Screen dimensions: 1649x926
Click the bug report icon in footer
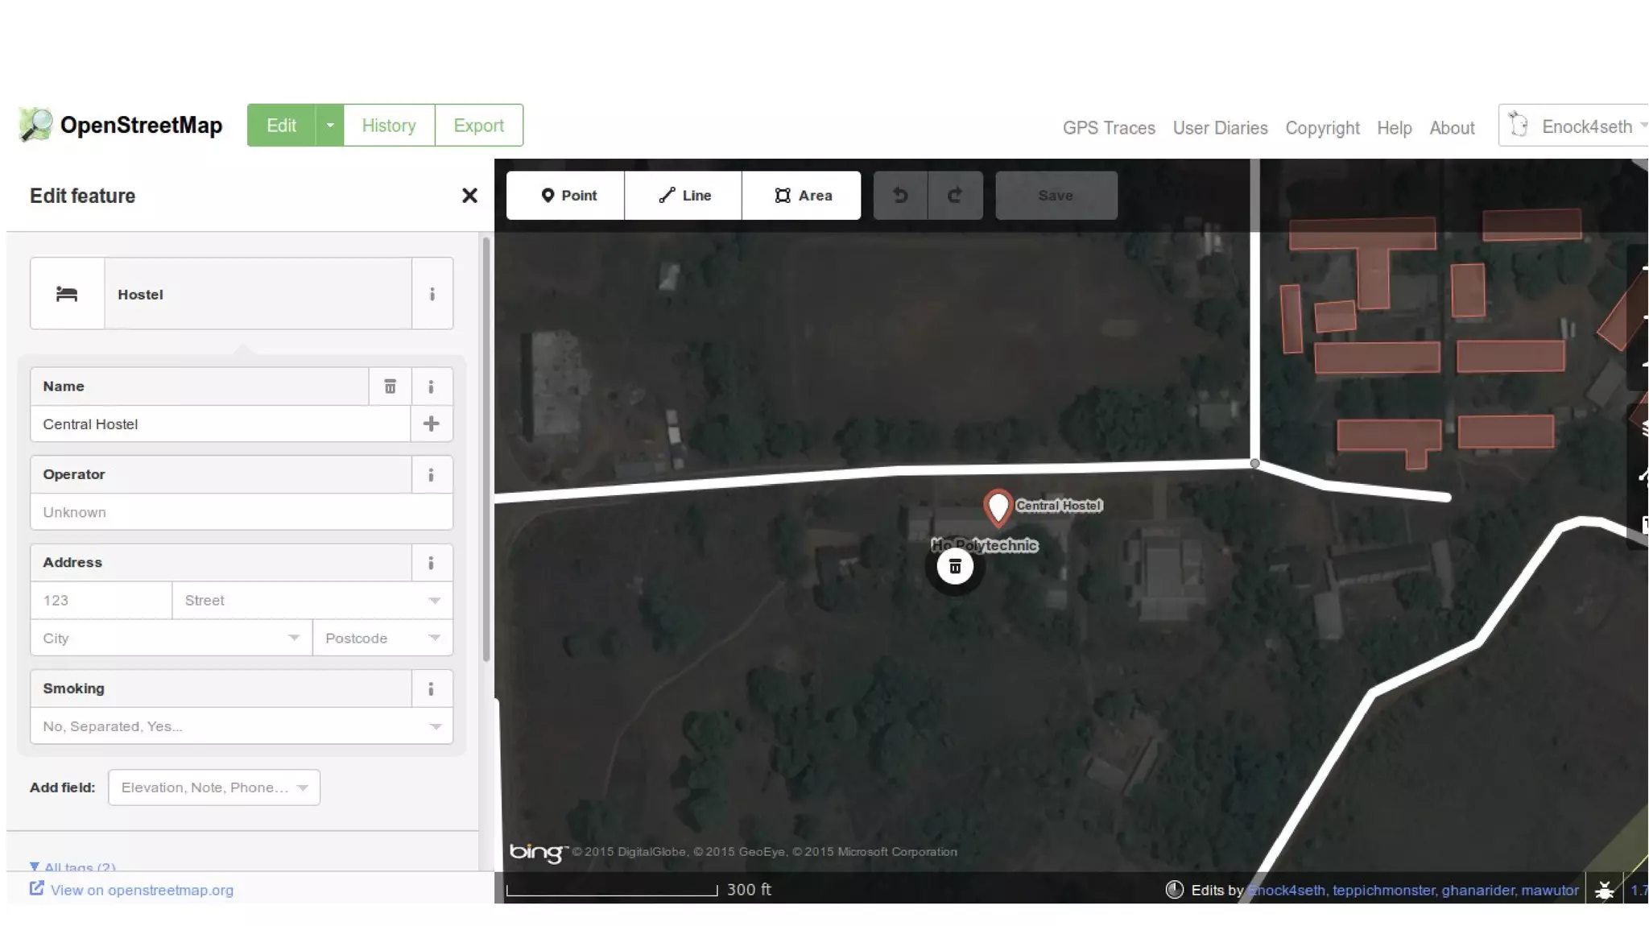(x=1604, y=890)
